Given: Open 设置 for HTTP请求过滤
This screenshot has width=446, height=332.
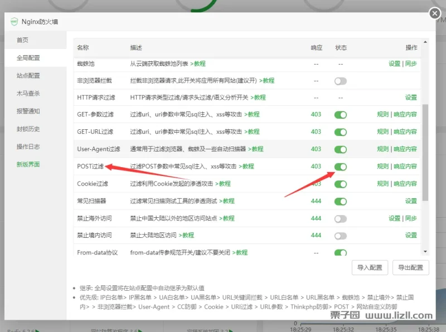Looking at the screenshot, I should click(x=411, y=97).
